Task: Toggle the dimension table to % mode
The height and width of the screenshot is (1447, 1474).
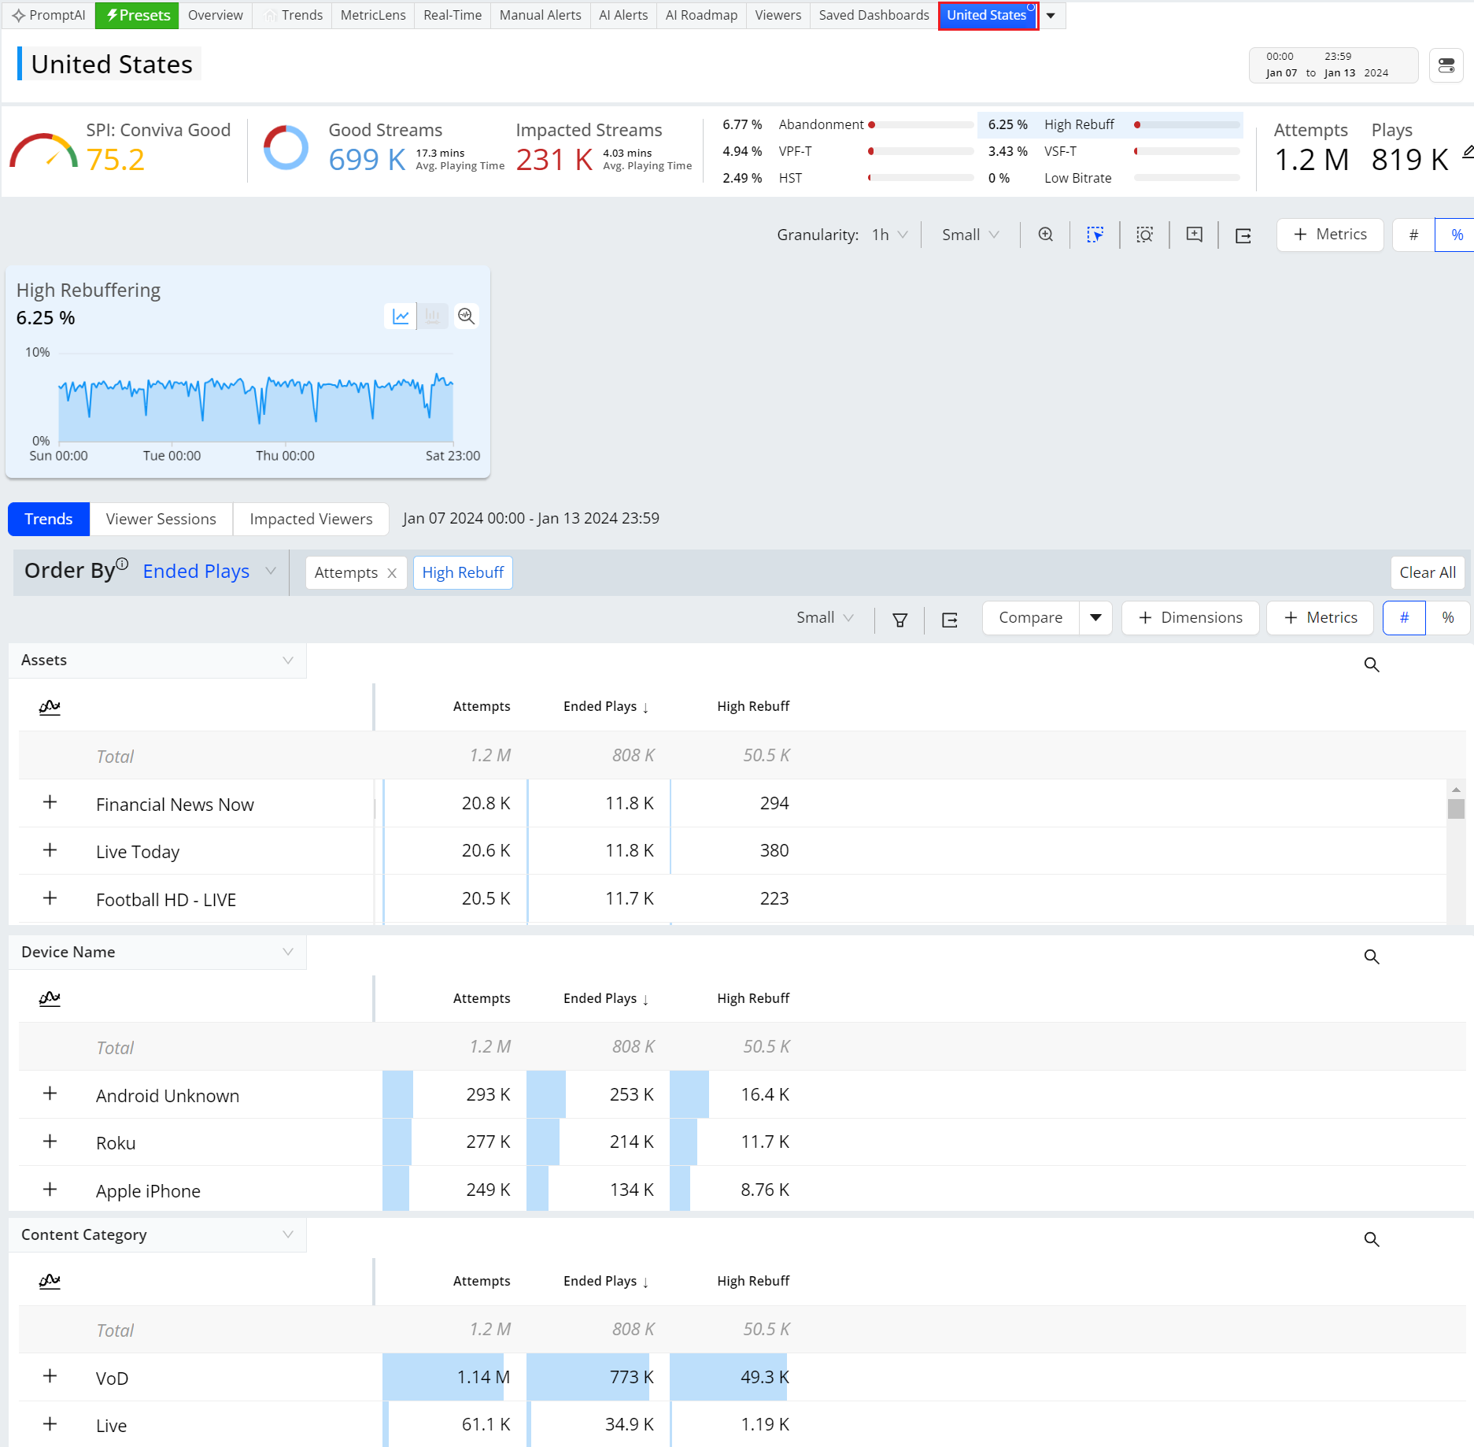Action: click(x=1447, y=618)
